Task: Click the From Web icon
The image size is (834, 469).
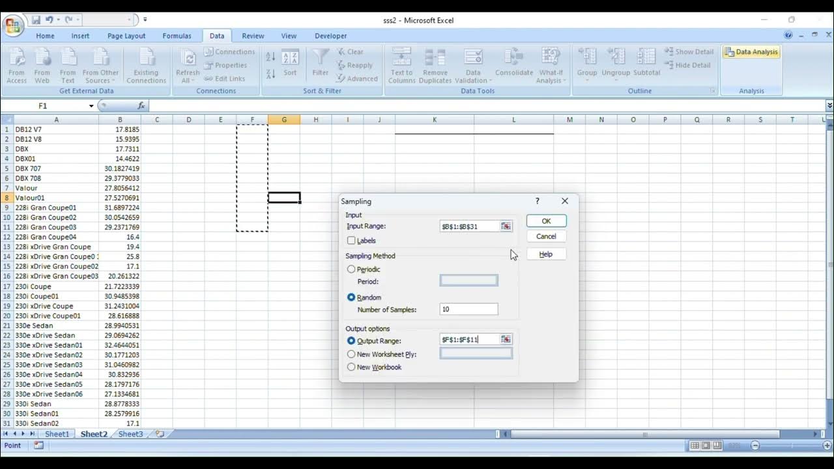Action: click(42, 57)
